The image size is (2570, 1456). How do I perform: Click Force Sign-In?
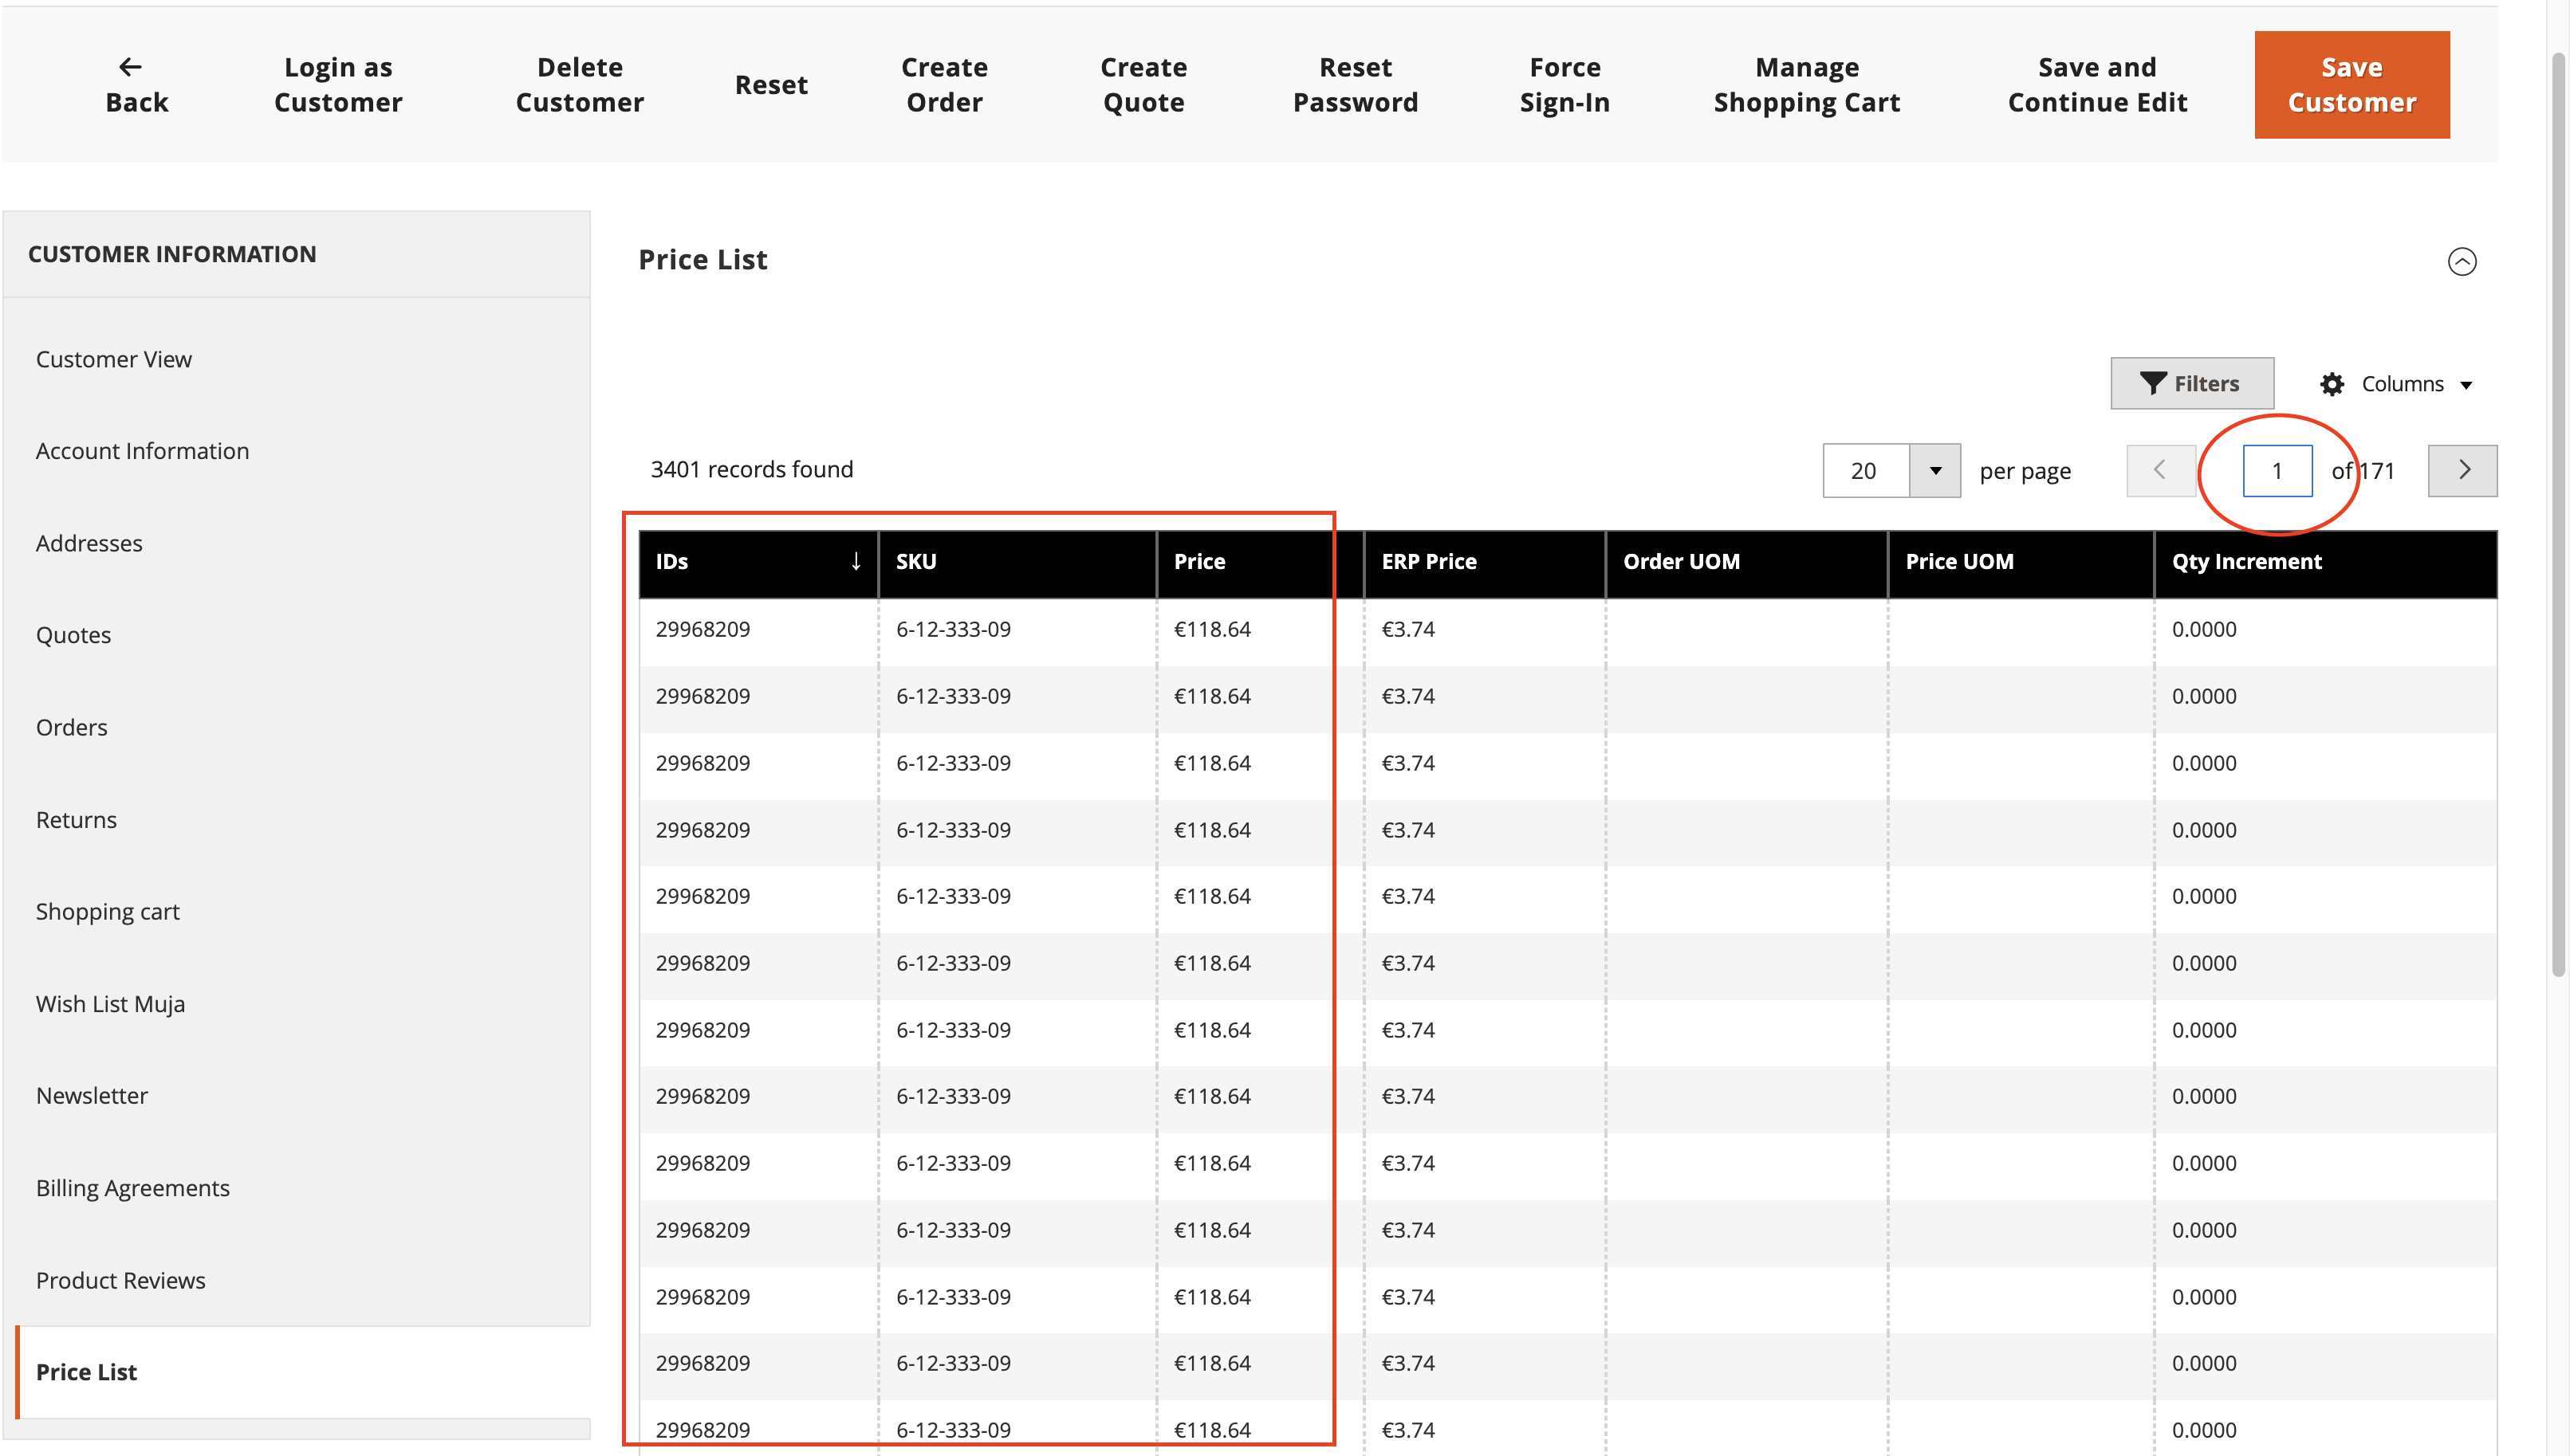1564,85
